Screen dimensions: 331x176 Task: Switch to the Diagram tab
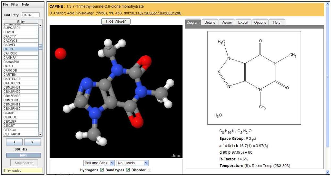[193, 22]
